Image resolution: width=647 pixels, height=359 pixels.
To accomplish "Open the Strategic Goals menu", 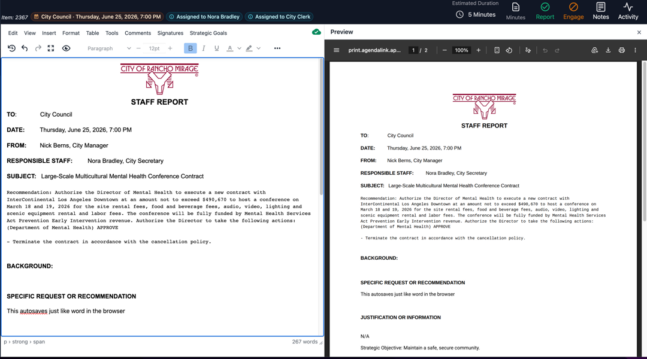I will click(208, 33).
